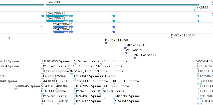Select the RH60816.5prime EST label
This screenshot has width=213, height=105.
126,81
